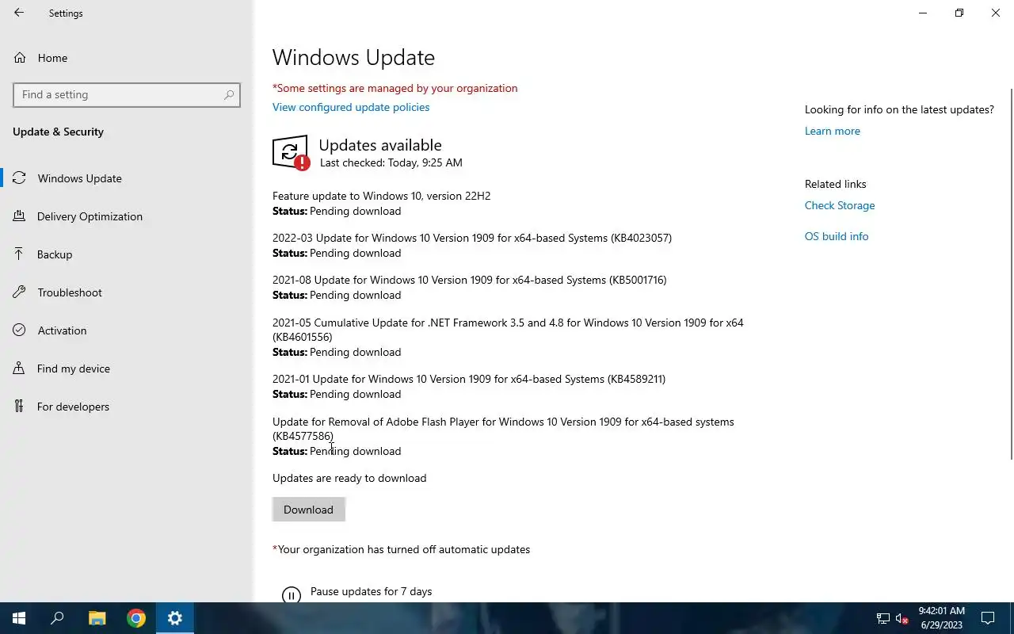
Task: Click the Find my device person icon
Action: coord(19,368)
